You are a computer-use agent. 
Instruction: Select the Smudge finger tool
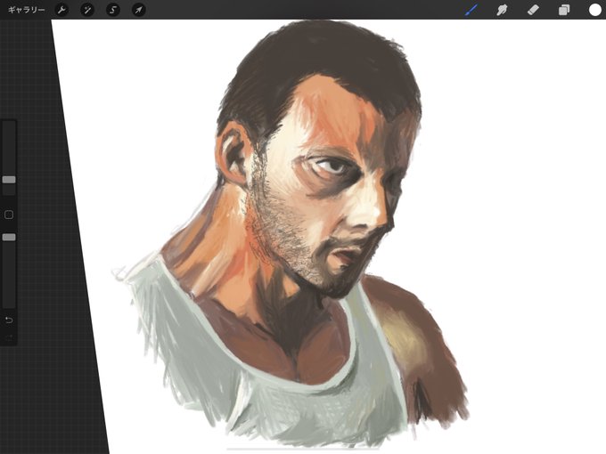[x=502, y=10]
